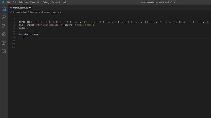This screenshot has height=118, width=211.
Task: Click line number 7 in gutter
Action: point(14,34)
